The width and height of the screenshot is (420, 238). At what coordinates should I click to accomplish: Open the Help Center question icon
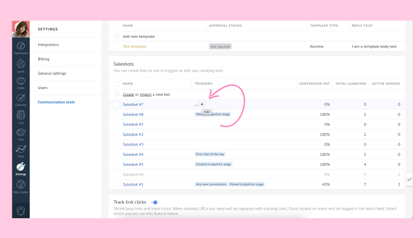20,186
